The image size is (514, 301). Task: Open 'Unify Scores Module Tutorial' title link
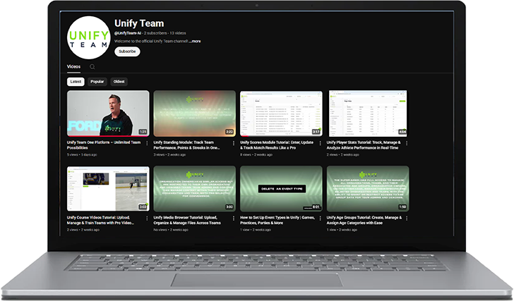click(x=277, y=145)
